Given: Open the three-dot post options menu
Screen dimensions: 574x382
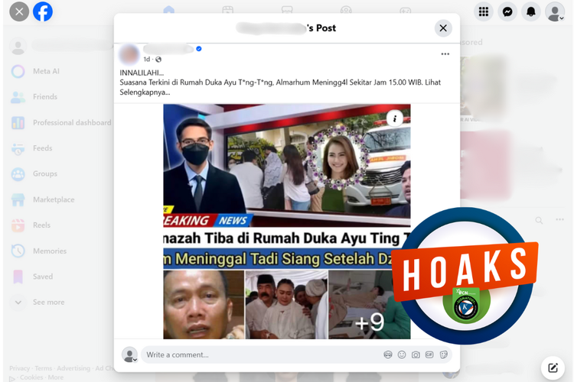Looking at the screenshot, I should (445, 54).
